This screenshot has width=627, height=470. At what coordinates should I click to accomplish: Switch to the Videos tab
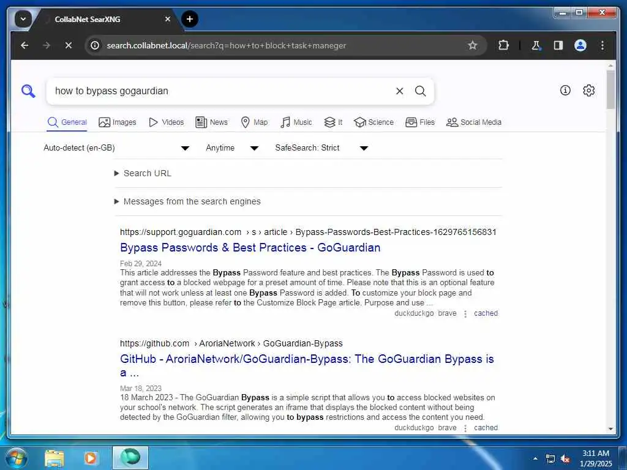click(167, 122)
